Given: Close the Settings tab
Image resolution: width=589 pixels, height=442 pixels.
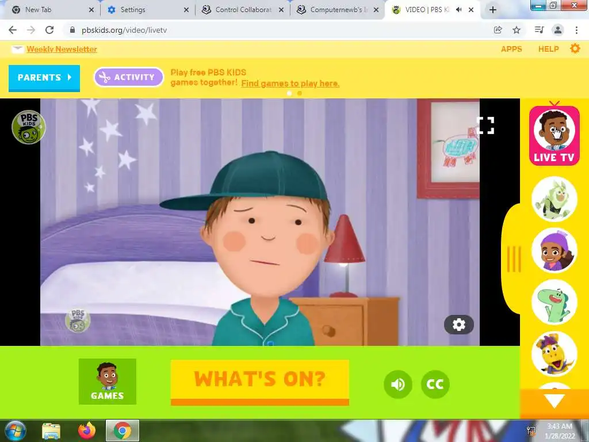Looking at the screenshot, I should tap(186, 10).
